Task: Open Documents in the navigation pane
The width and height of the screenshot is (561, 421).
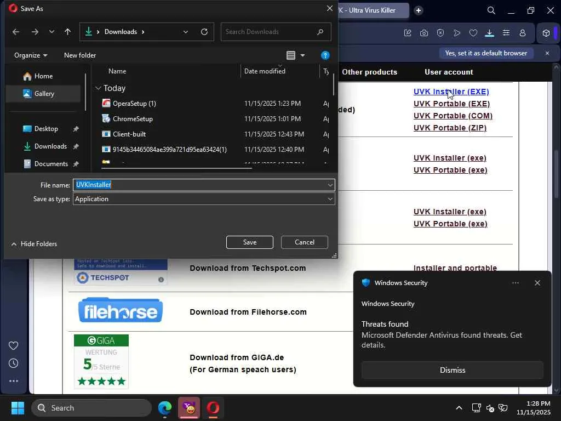Action: [x=51, y=163]
